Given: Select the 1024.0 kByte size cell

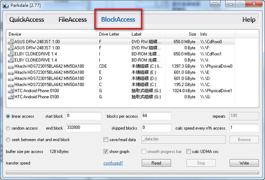Looking at the screenshot, I should (x=184, y=91).
